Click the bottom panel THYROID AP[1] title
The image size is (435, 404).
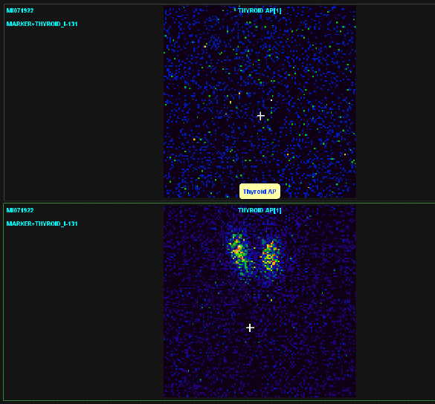[260, 211]
